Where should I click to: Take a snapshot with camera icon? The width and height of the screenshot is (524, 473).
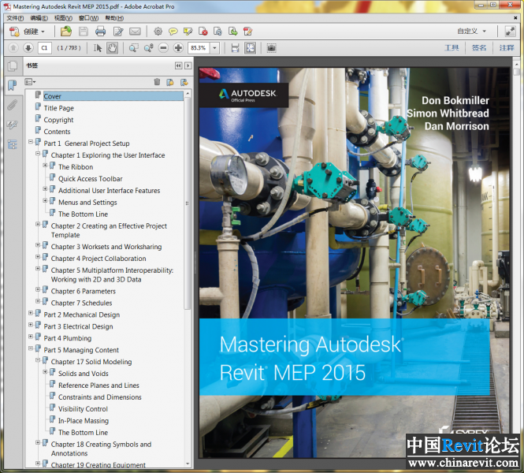click(x=271, y=48)
